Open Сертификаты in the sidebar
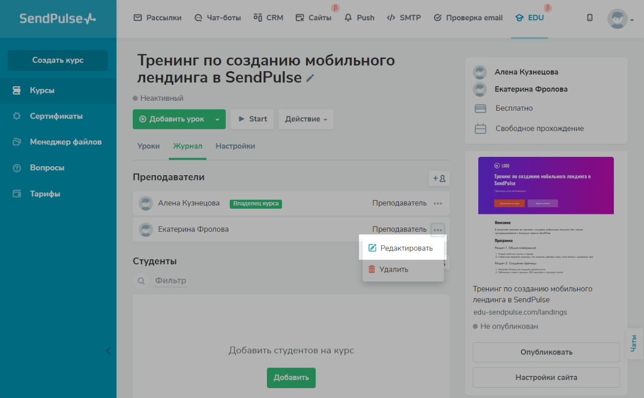 [58, 116]
